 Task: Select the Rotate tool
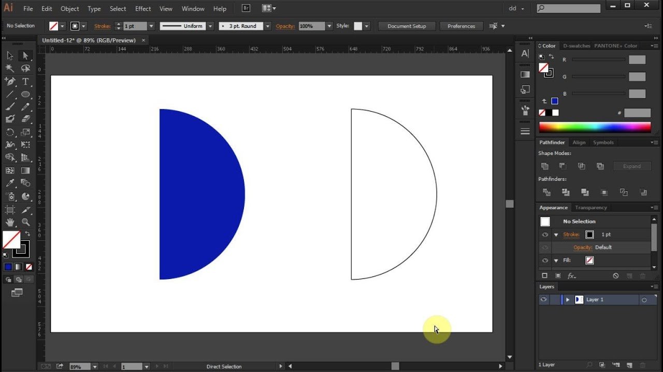tap(10, 133)
